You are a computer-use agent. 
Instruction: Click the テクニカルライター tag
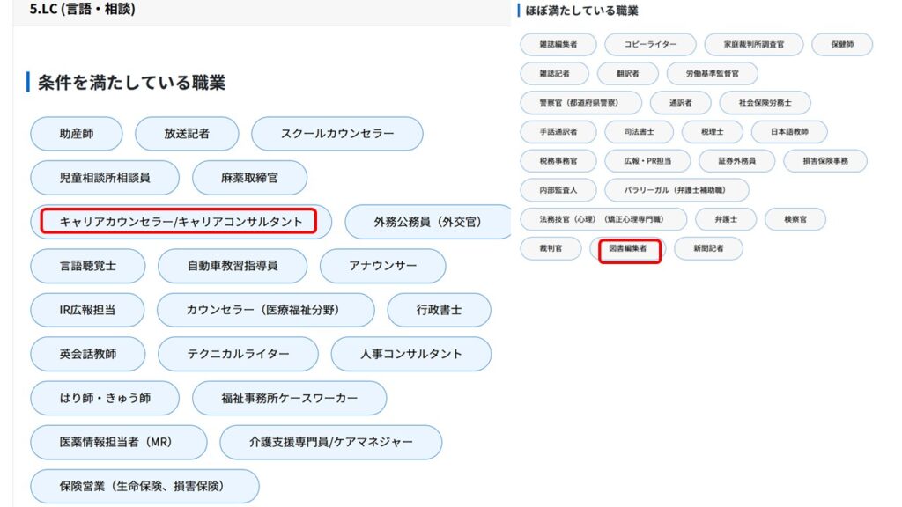point(238,354)
